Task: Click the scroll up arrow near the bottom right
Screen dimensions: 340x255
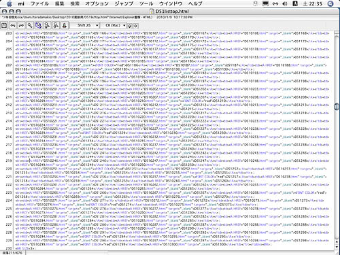Action: 337,242
